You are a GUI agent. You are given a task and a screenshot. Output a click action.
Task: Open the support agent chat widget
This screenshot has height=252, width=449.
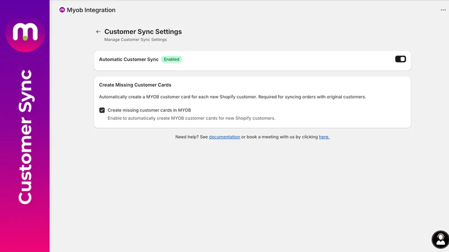tap(441, 240)
